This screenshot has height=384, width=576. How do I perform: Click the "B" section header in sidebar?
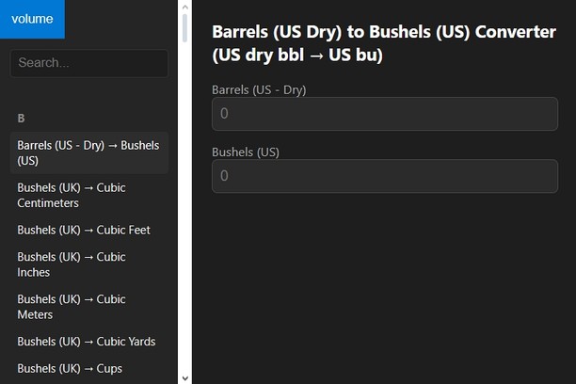click(21, 119)
